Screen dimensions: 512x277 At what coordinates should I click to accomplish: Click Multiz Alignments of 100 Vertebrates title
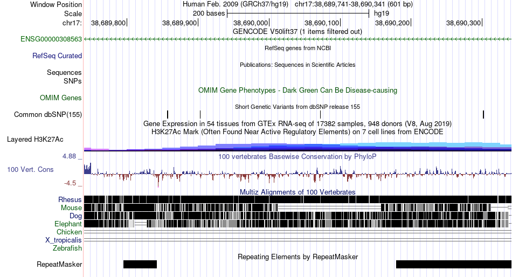tap(297, 192)
